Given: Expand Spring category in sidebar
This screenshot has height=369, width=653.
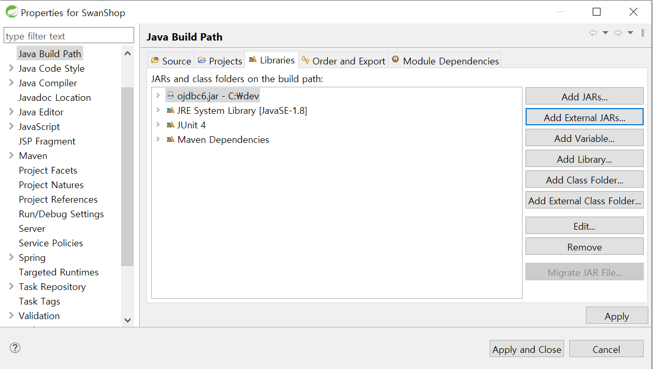Looking at the screenshot, I should tap(11, 257).
